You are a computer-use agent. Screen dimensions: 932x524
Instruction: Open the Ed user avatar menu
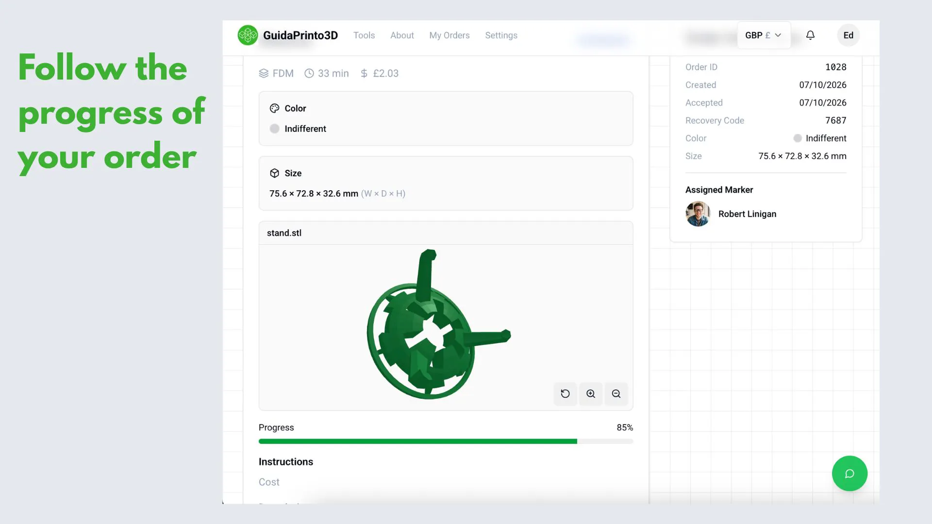pyautogui.click(x=849, y=35)
